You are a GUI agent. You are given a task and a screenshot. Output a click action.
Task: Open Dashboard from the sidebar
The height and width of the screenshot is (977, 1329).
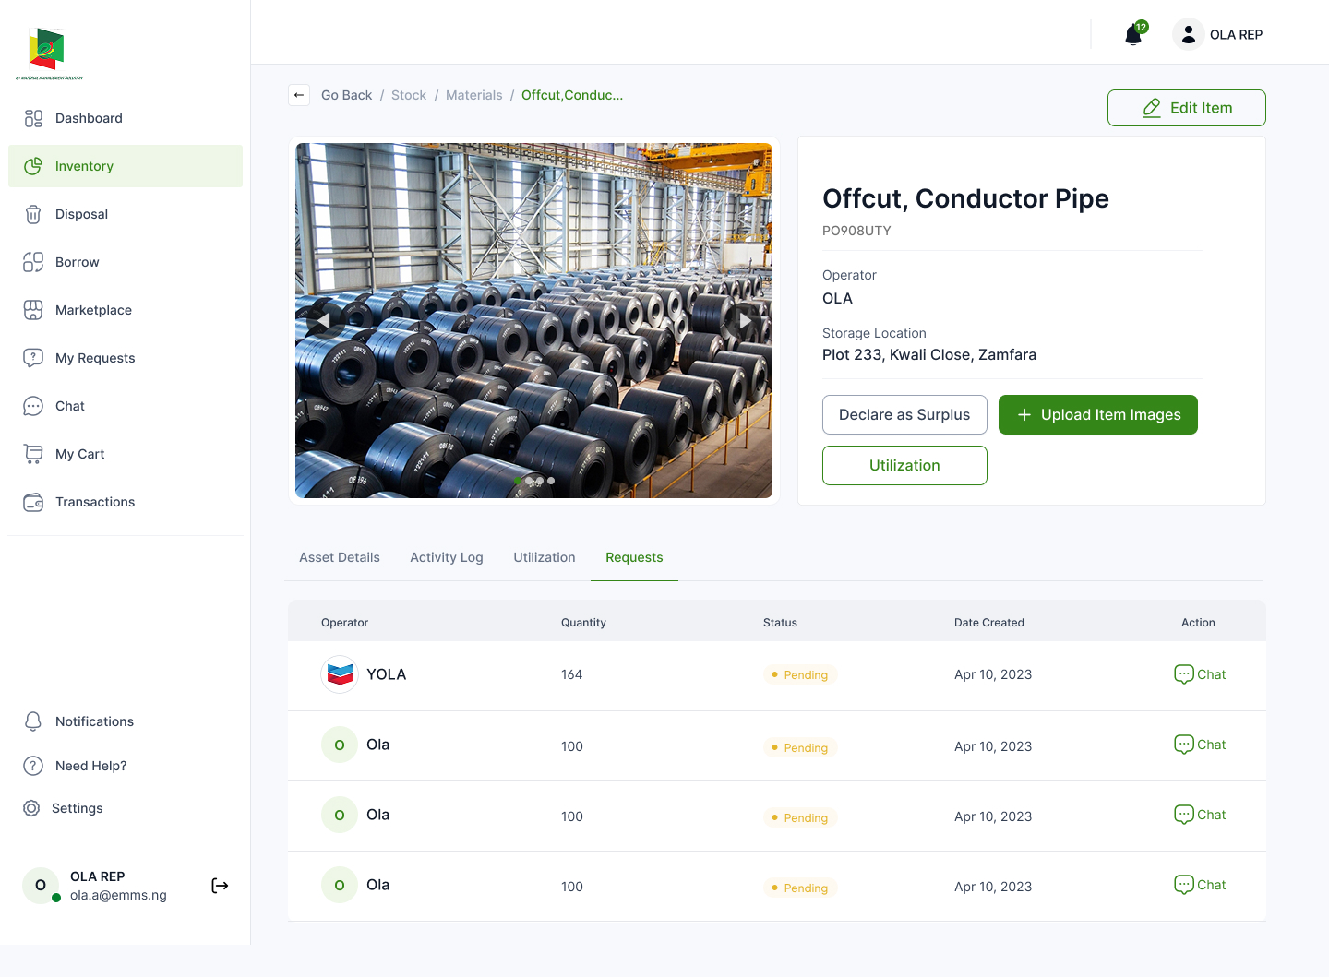point(89,118)
